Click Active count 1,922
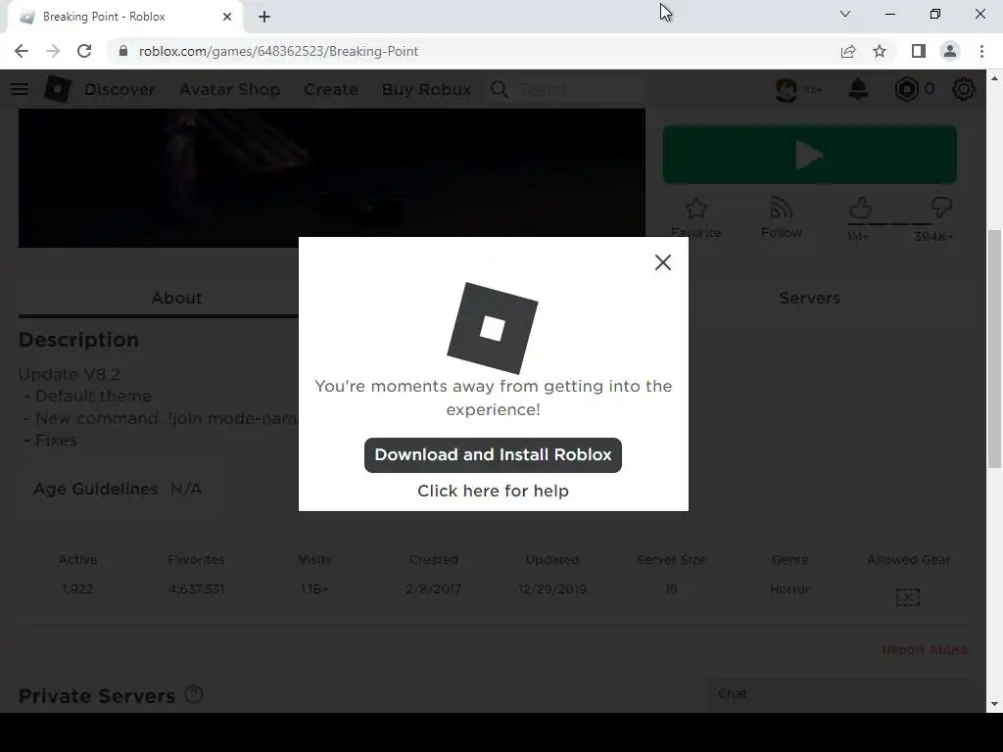Viewport: 1003px width, 752px height. (77, 588)
